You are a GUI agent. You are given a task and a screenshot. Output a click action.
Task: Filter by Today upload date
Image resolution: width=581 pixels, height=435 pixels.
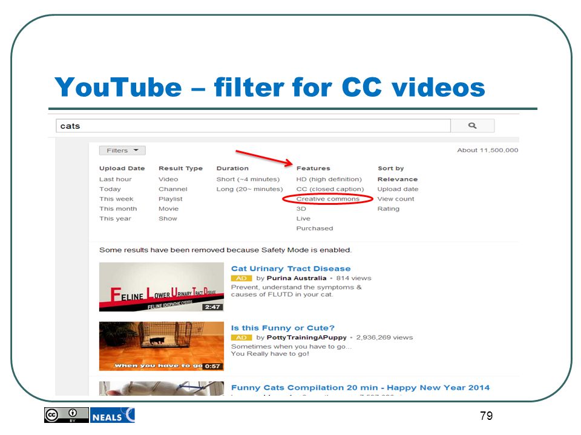point(110,189)
